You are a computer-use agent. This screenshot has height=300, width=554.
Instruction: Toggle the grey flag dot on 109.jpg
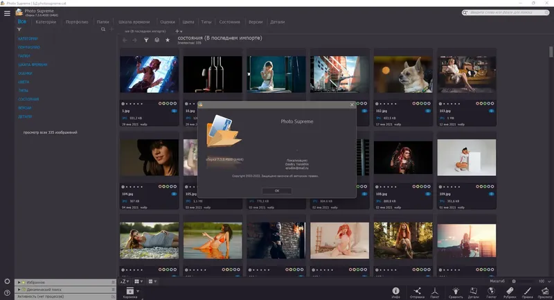click(440, 187)
